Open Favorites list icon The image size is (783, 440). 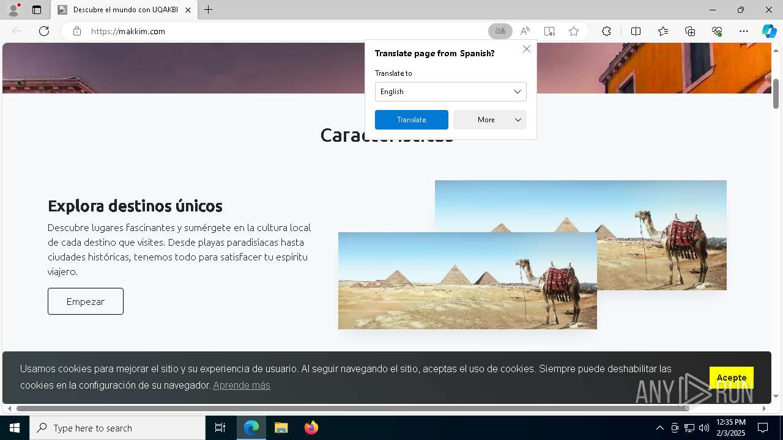coord(663,31)
